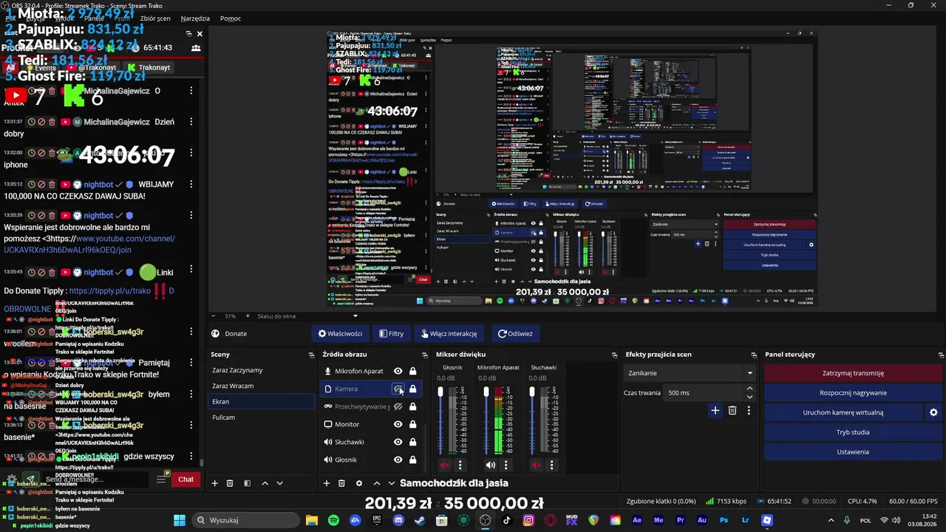Image resolution: width=946 pixels, height=532 pixels.
Task: Float the Panel sterujący dock
Action: (x=941, y=355)
